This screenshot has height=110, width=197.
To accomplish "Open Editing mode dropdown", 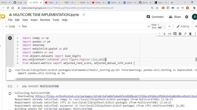I will tap(183, 27).
